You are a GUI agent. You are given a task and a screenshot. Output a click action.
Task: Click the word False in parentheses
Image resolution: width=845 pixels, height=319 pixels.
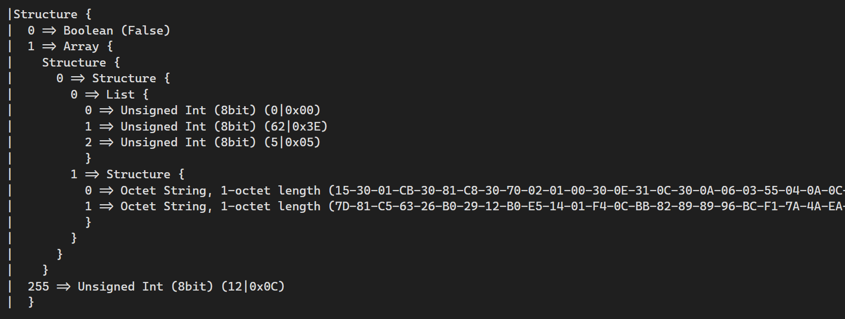coord(145,30)
